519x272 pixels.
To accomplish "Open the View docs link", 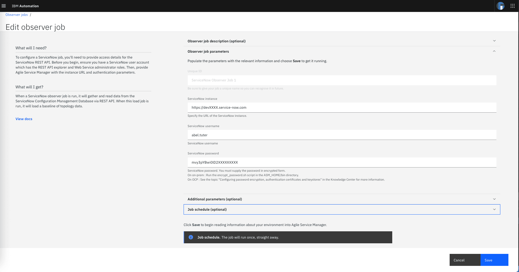I will [x=24, y=119].
